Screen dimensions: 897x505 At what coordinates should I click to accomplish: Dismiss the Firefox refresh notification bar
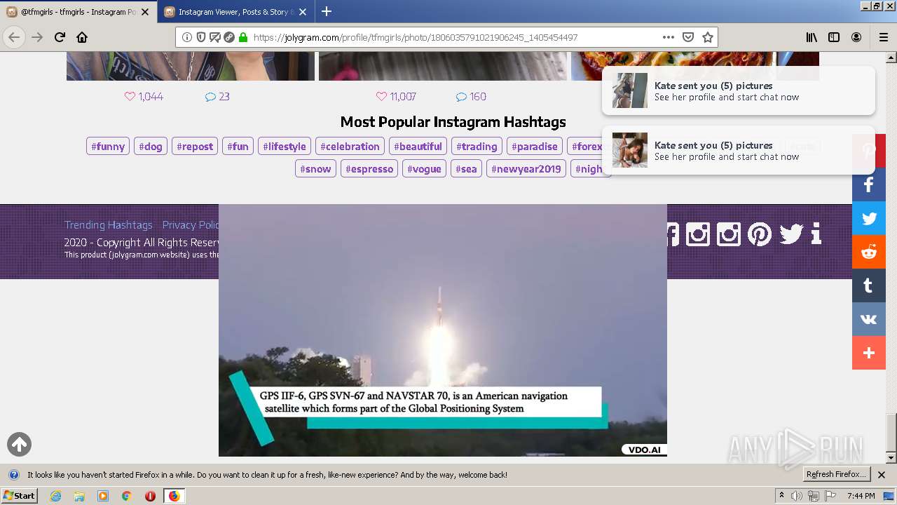882,475
